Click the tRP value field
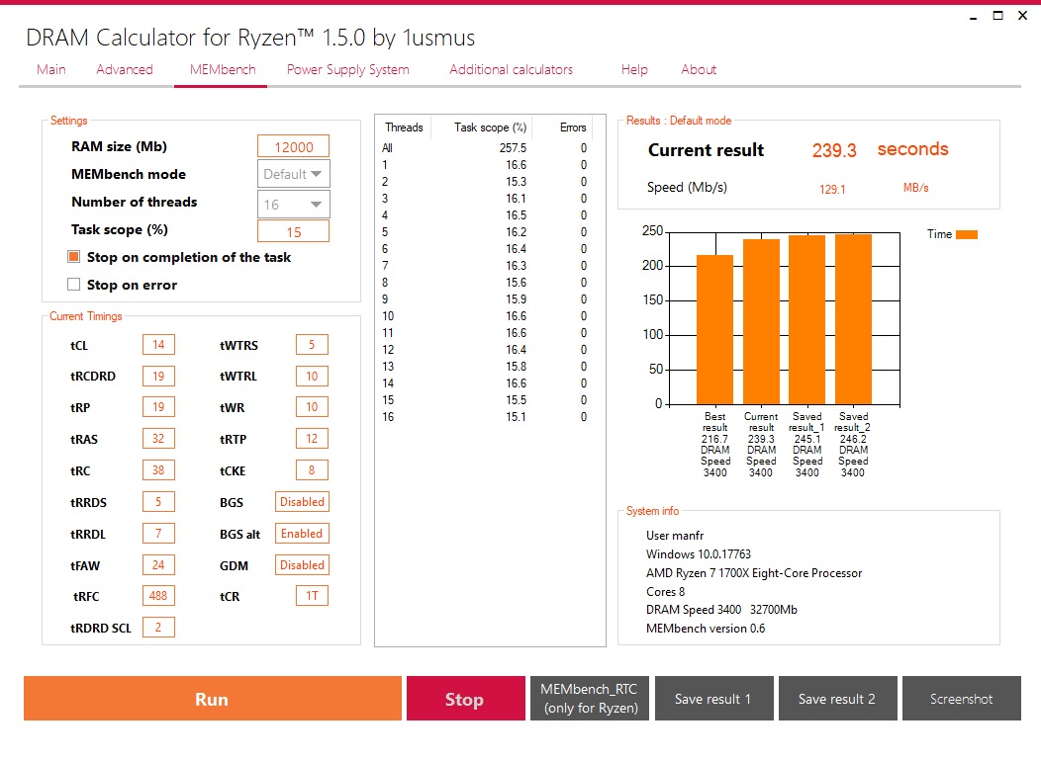The image size is (1041, 762). pos(158,407)
